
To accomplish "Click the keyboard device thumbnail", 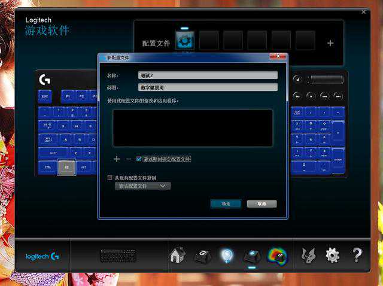I will point(118,255).
